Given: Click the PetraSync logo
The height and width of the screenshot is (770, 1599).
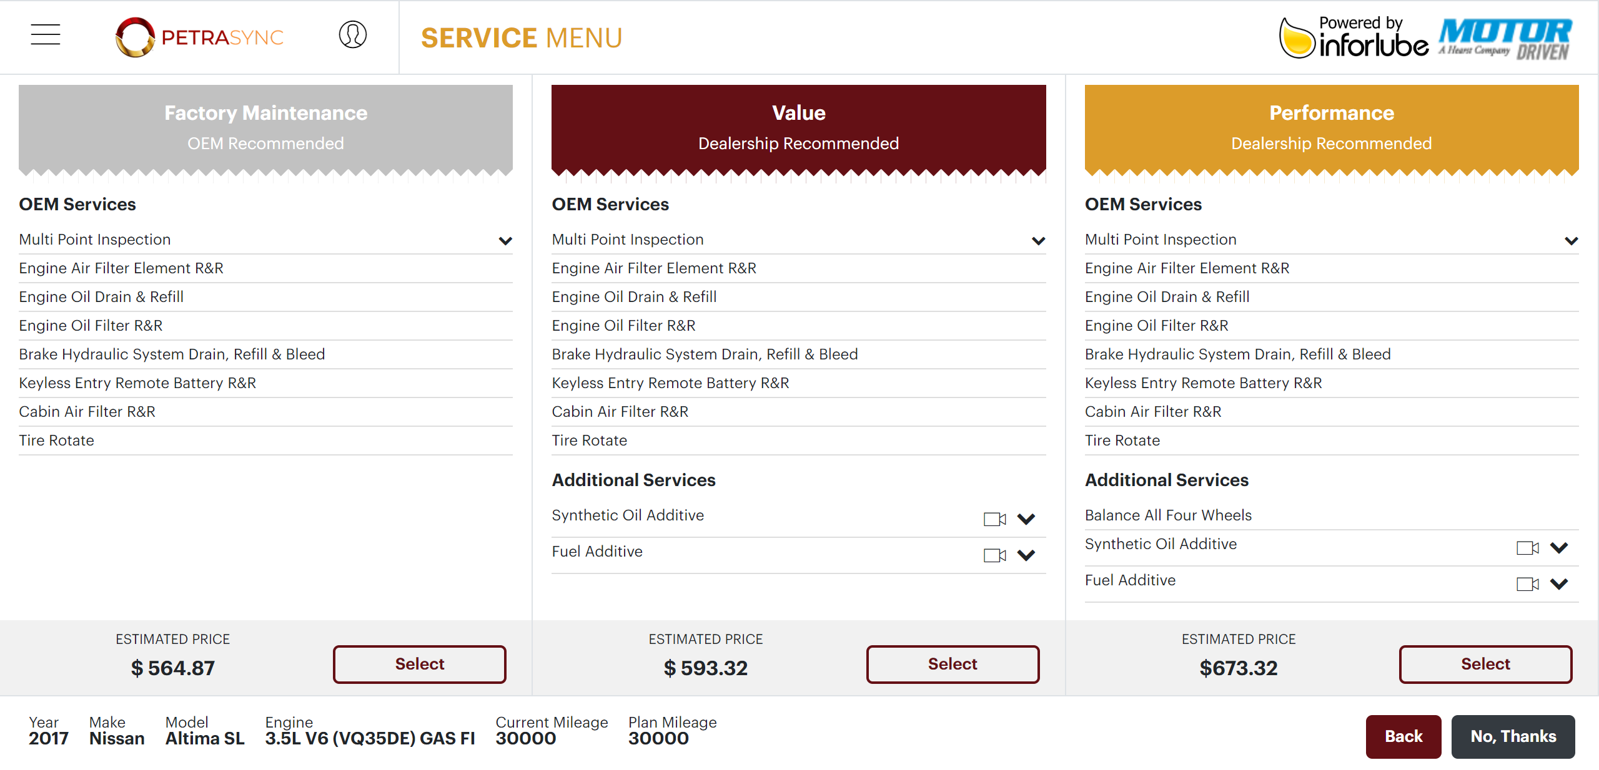Looking at the screenshot, I should tap(200, 37).
